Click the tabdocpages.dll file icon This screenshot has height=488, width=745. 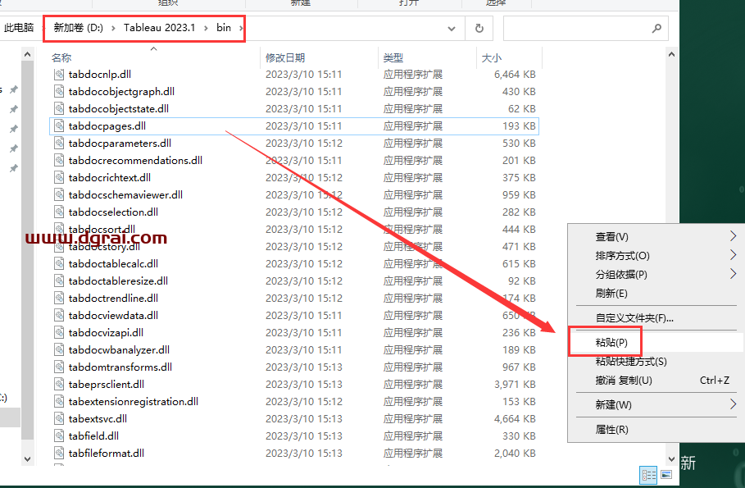(59, 126)
